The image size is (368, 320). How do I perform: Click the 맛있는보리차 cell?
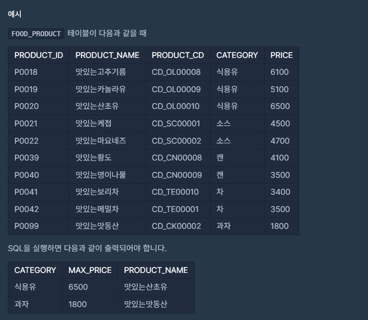(x=107, y=192)
